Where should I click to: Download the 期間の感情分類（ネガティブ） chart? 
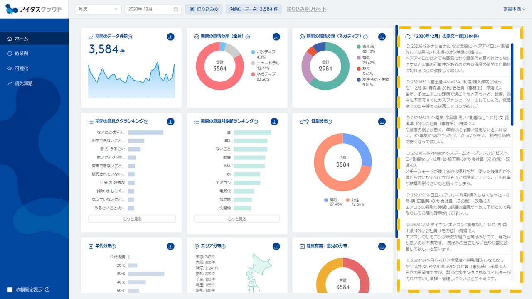click(x=382, y=37)
